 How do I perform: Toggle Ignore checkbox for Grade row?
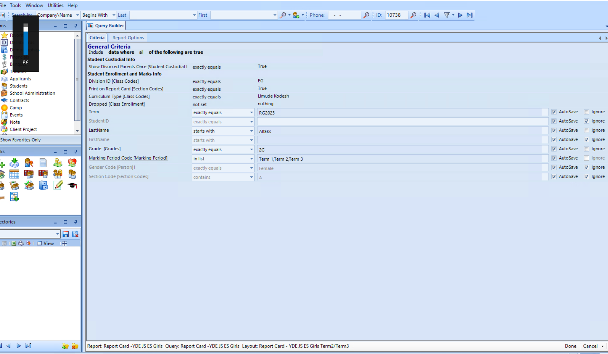click(x=586, y=149)
